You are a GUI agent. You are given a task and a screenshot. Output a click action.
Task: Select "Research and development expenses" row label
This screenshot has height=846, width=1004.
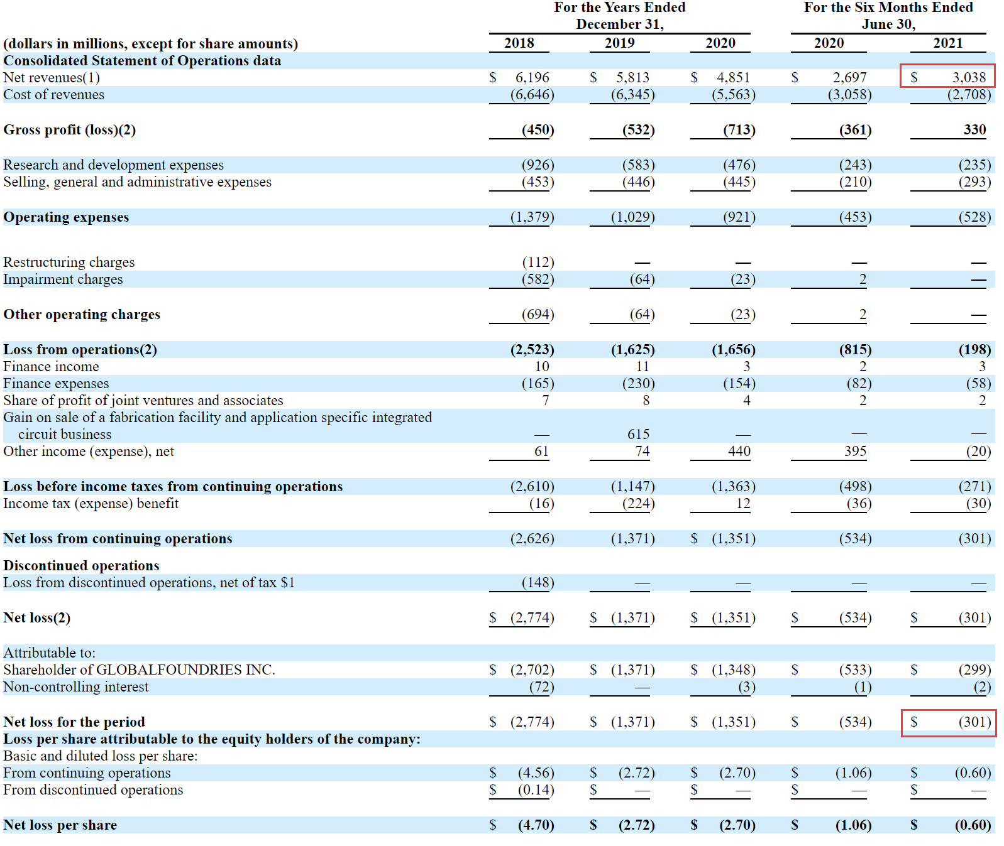click(x=114, y=165)
